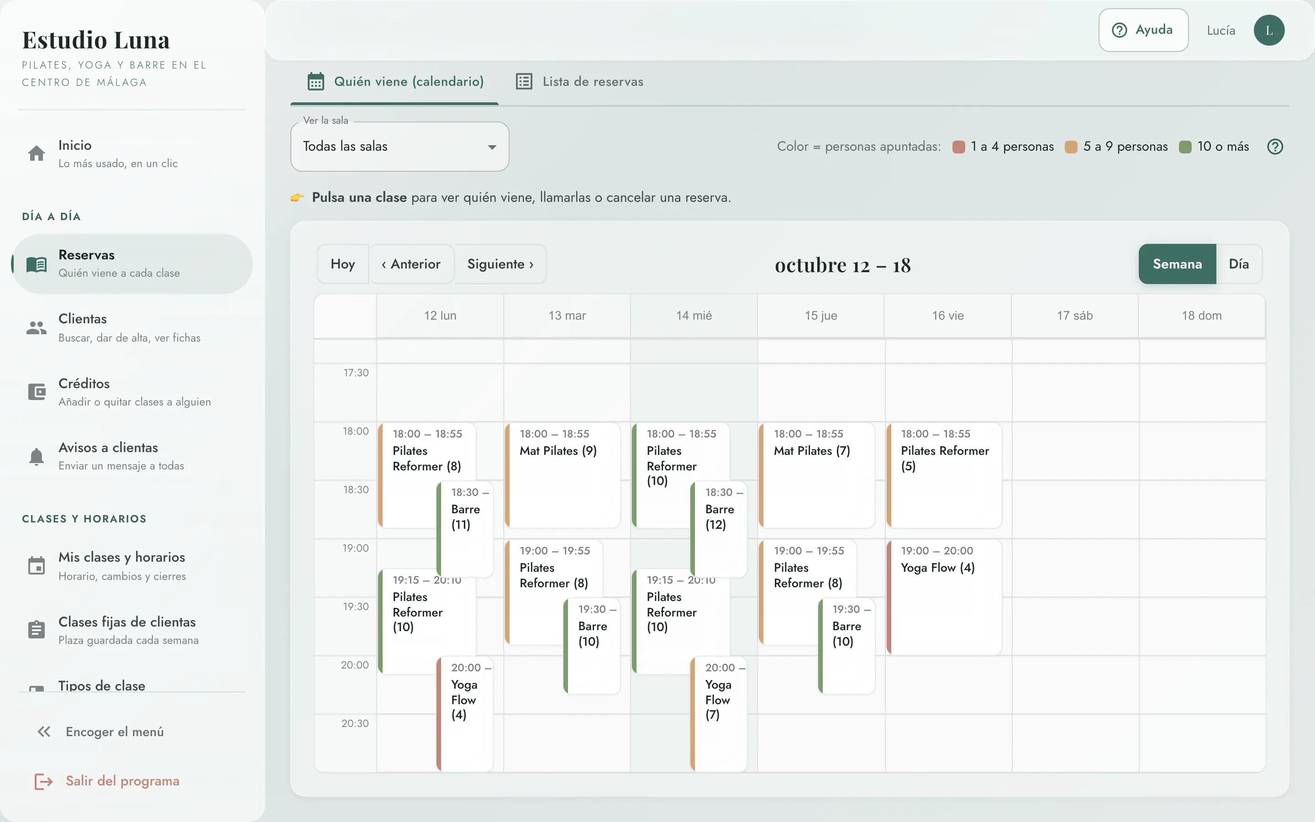
Task: Click list icon on Lista de reservas tab
Action: [524, 82]
